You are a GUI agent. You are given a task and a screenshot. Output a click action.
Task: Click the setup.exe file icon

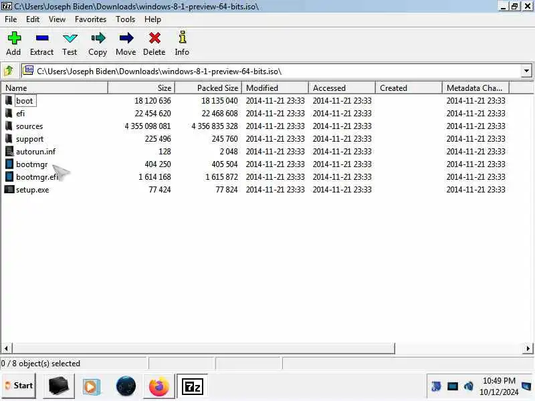[x=9, y=189]
